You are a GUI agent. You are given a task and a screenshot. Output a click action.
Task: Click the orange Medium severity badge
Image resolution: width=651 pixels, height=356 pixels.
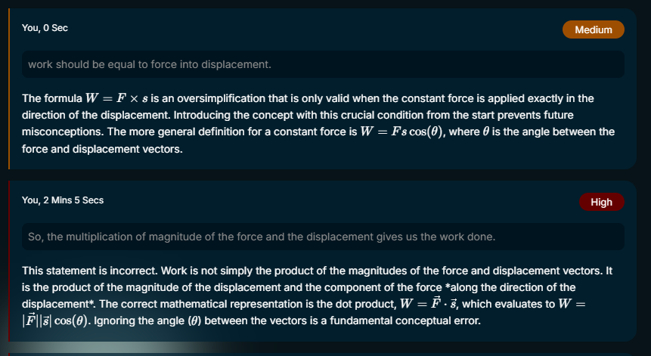coord(593,29)
